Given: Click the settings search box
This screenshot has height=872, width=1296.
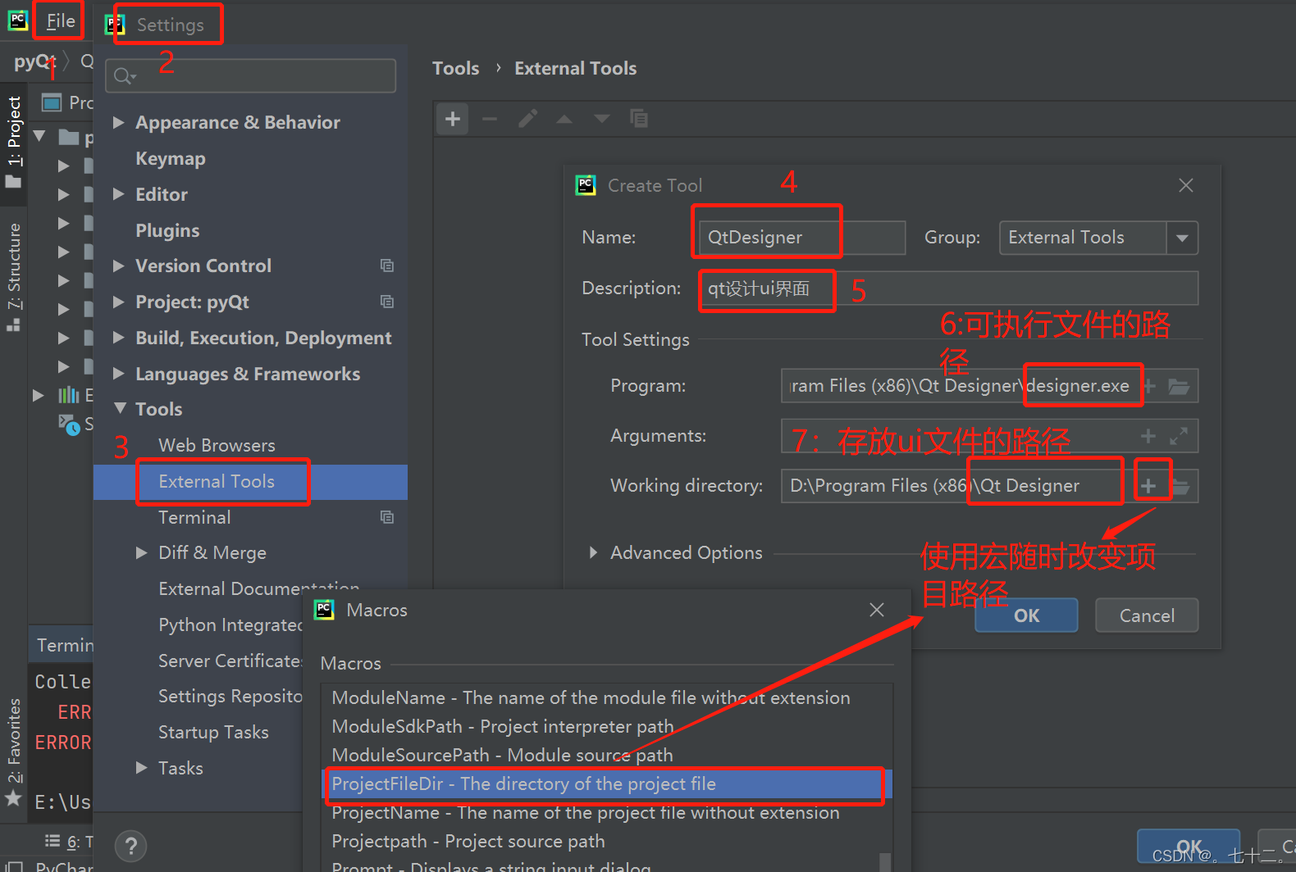Looking at the screenshot, I should (x=251, y=76).
